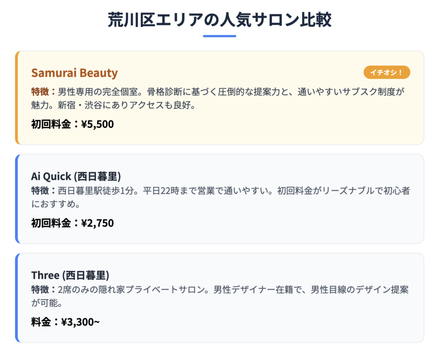This screenshot has width=437, height=354.
Task: Click the 初回料金：¥5,500 price text
Action: click(x=73, y=124)
